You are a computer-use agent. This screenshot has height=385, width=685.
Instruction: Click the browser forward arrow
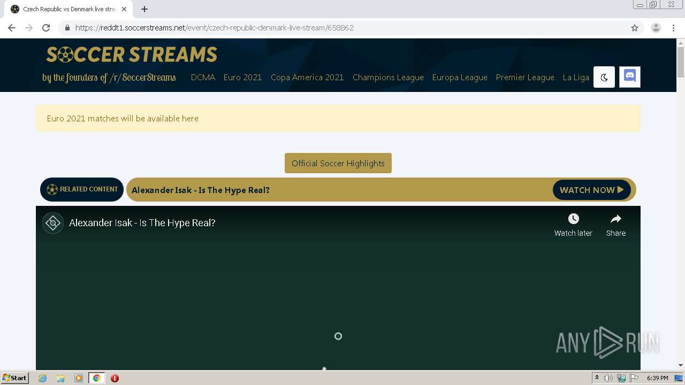[29, 28]
